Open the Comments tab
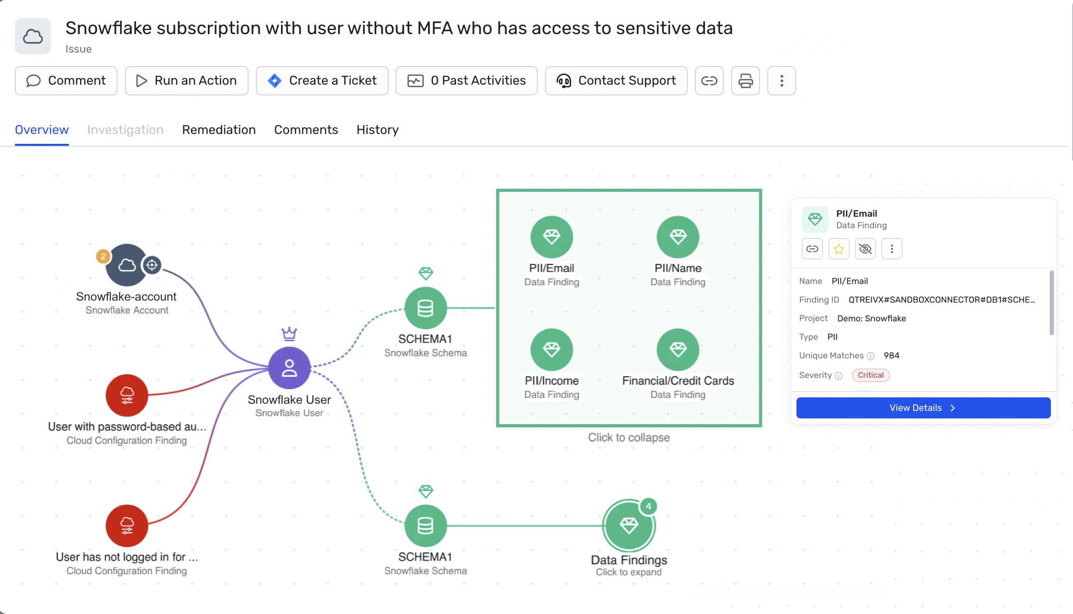This screenshot has height=614, width=1073. [x=306, y=130]
